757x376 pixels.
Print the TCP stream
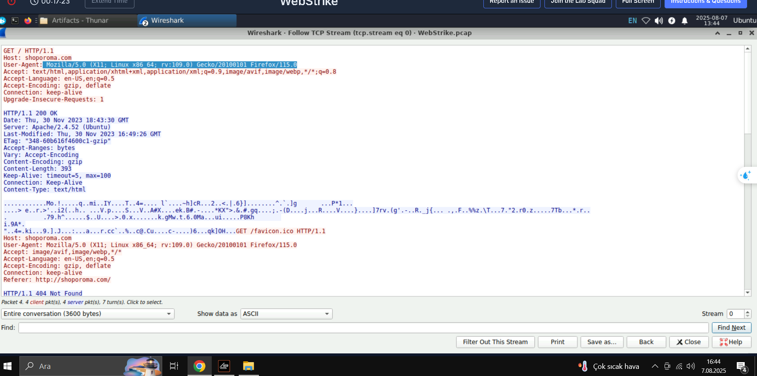pos(558,342)
